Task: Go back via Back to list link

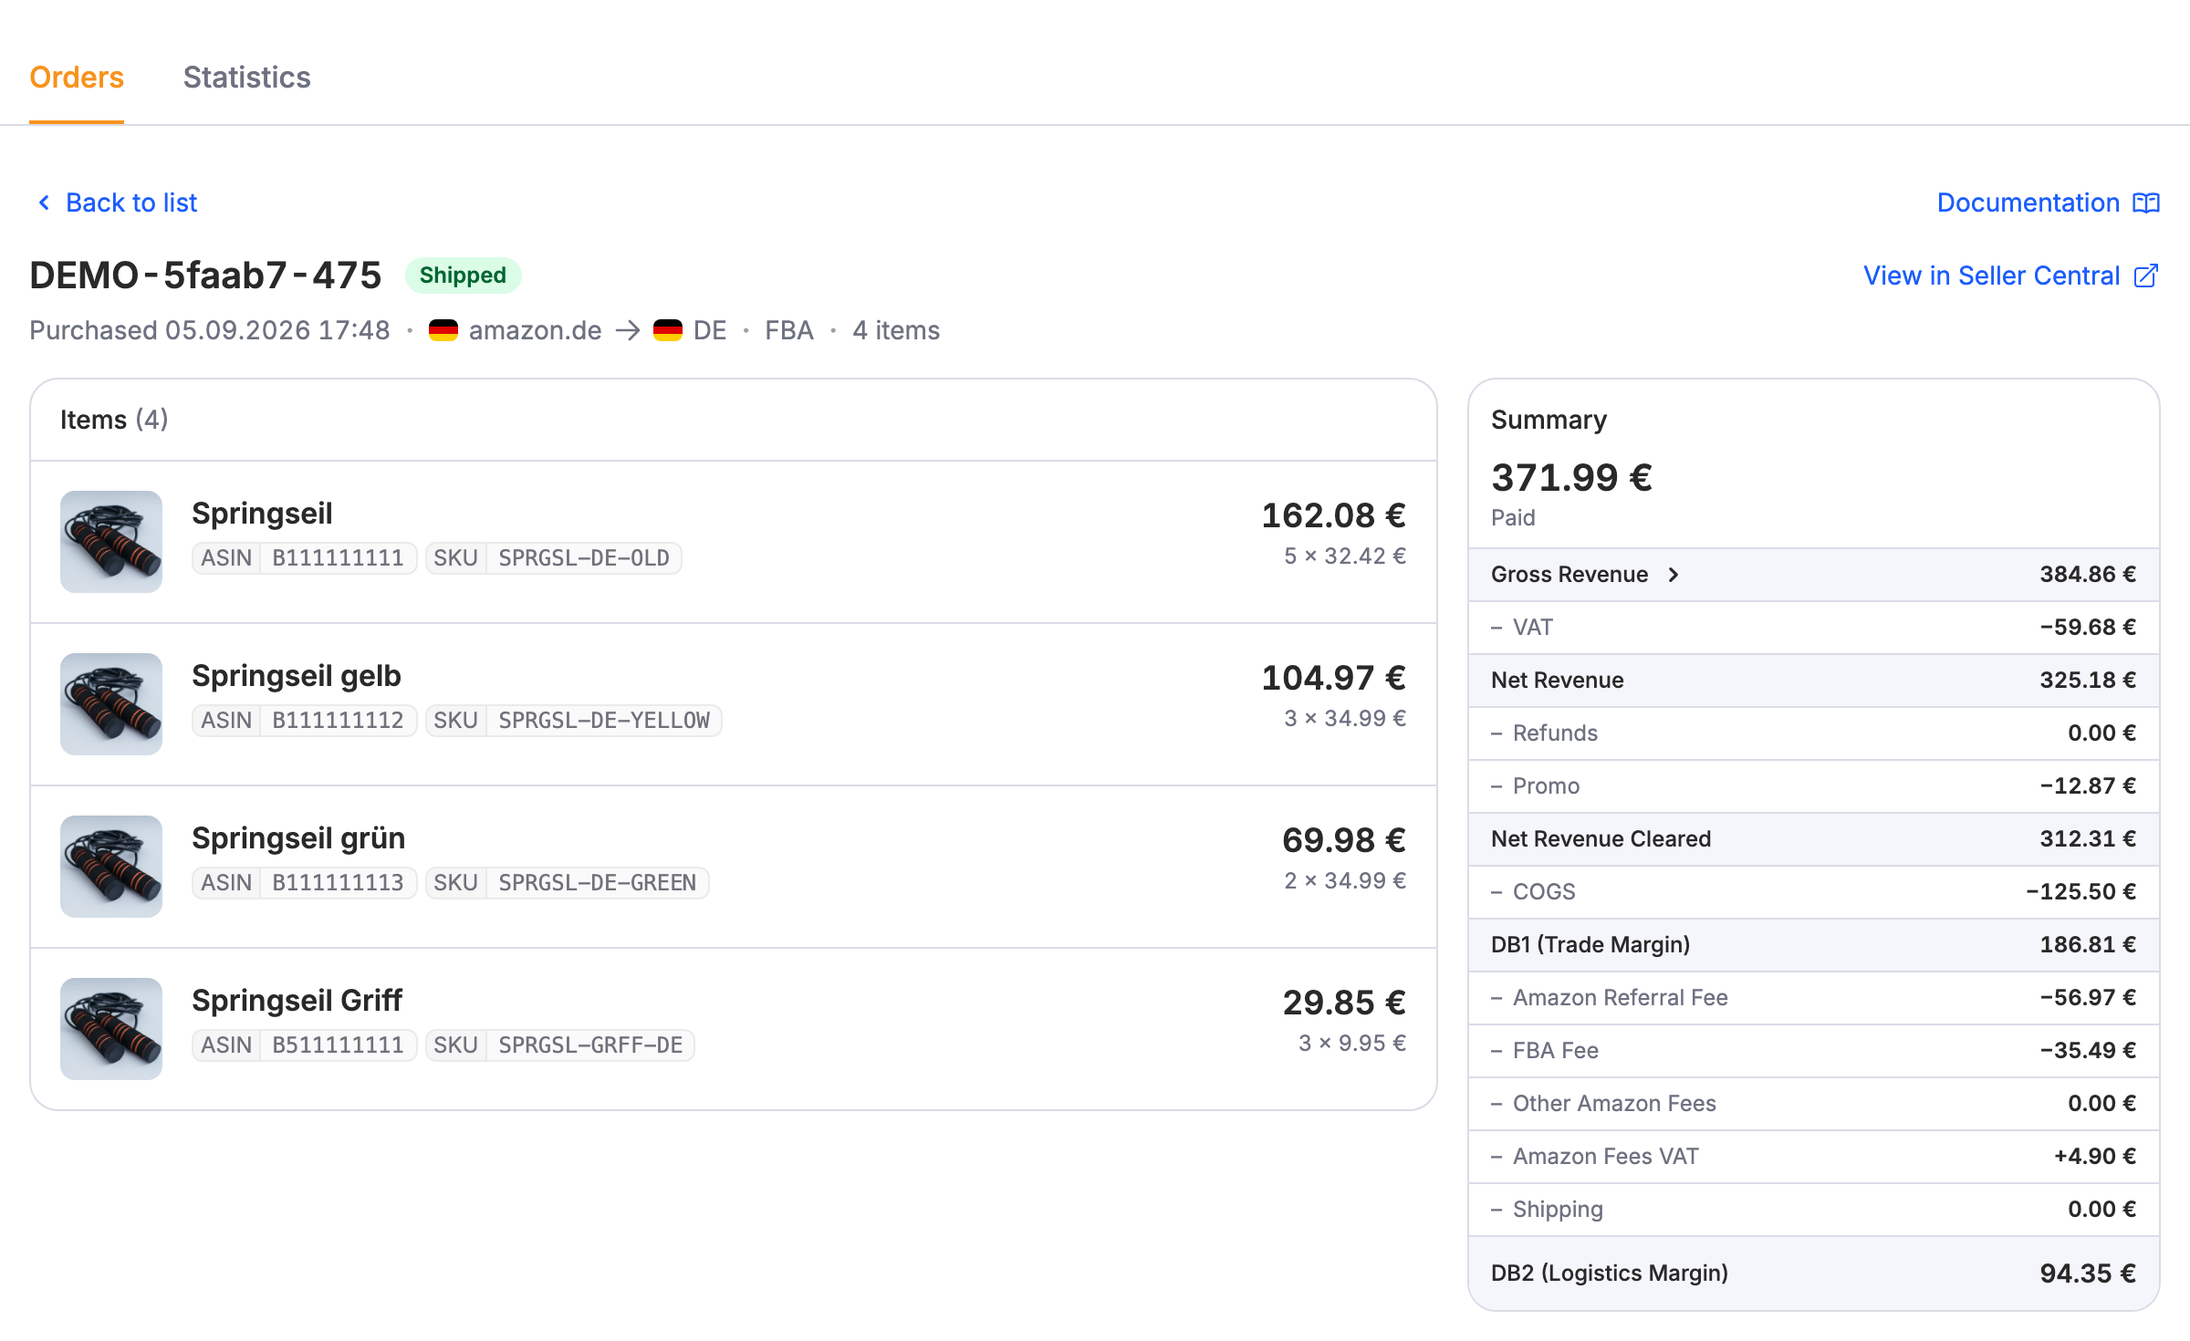Action: click(116, 203)
